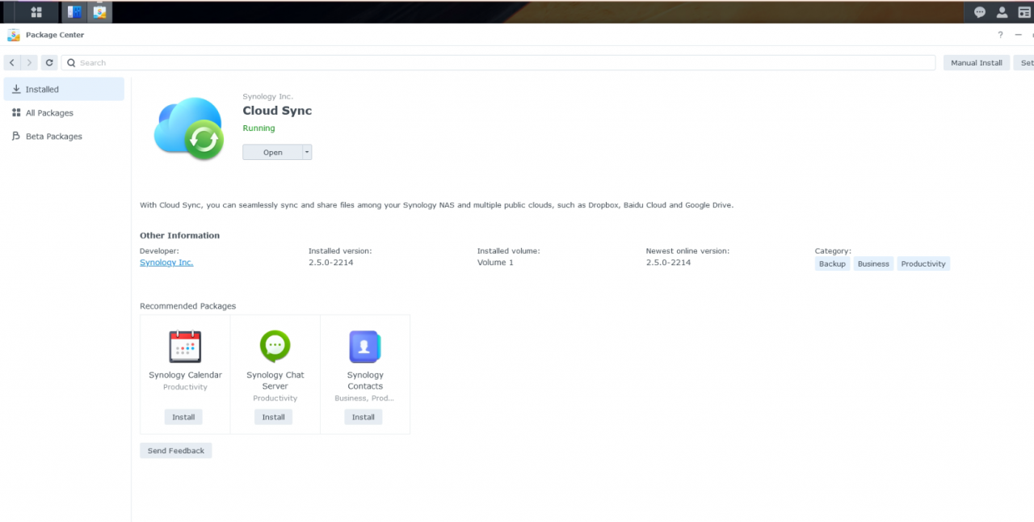This screenshot has width=1034, height=522.
Task: Go back using the navigation arrow
Action: [11, 62]
